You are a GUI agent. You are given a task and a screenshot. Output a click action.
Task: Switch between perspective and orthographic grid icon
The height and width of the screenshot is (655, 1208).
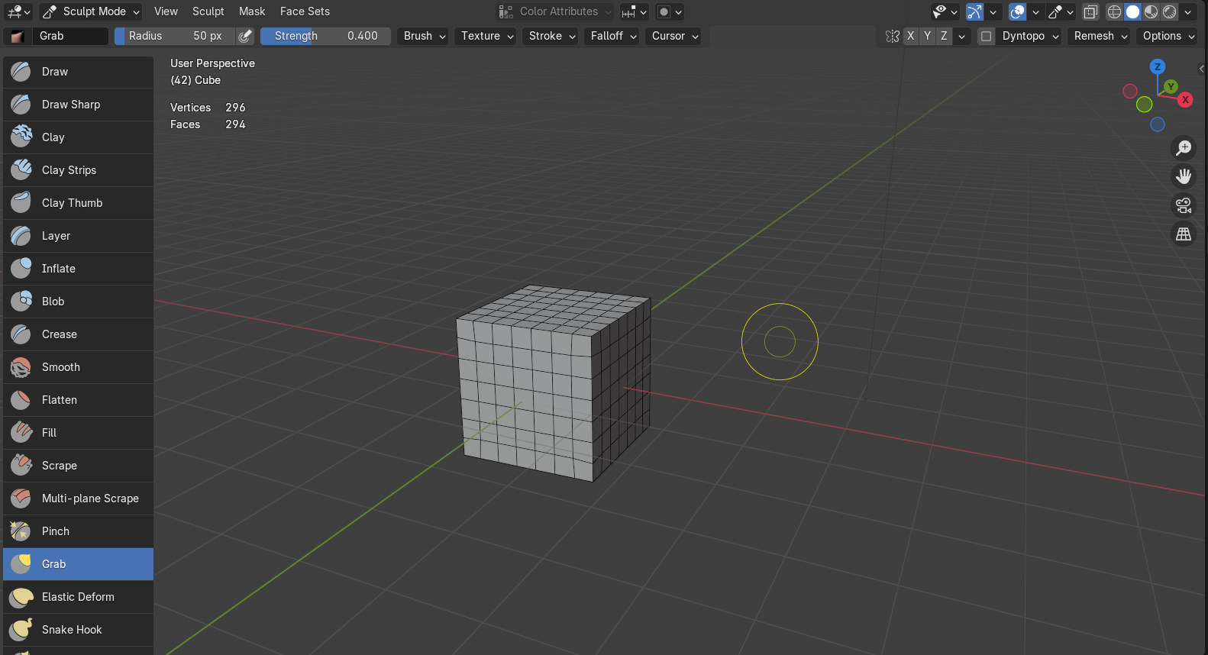coord(1184,234)
